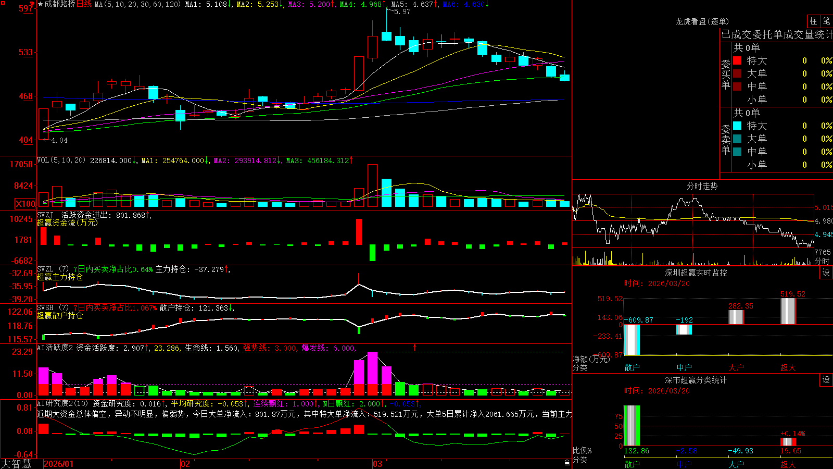This screenshot has width=833, height=469.
Task: Open the red question mark help icon
Action: (32, 5)
